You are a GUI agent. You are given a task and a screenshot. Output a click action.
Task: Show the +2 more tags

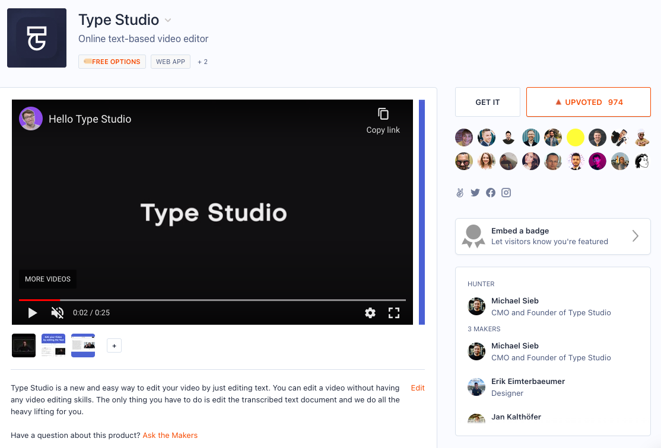[202, 62]
